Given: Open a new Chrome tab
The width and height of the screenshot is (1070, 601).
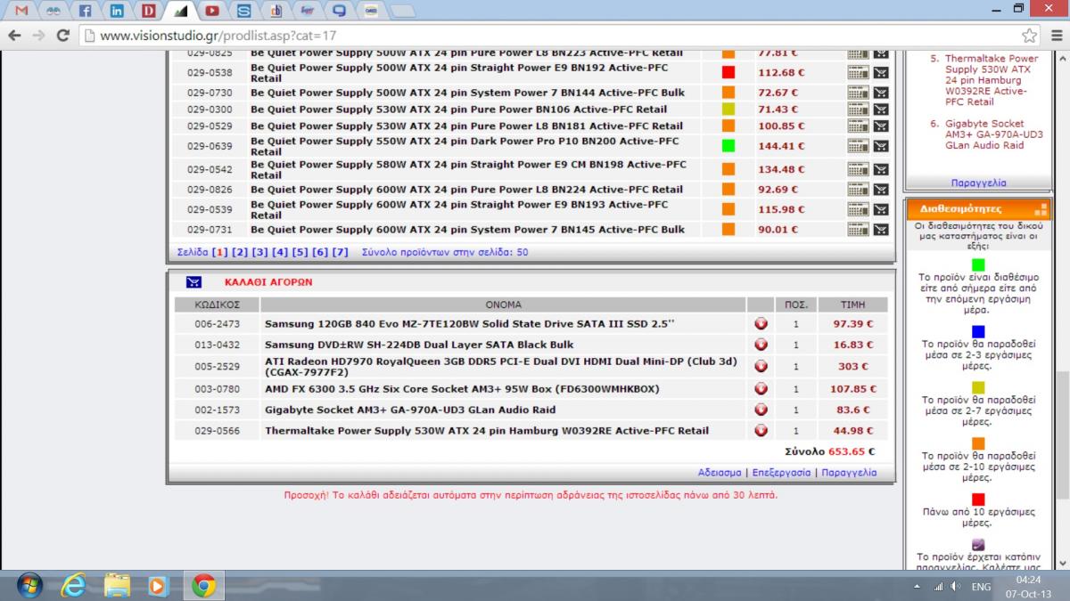Looking at the screenshot, I should (x=403, y=12).
